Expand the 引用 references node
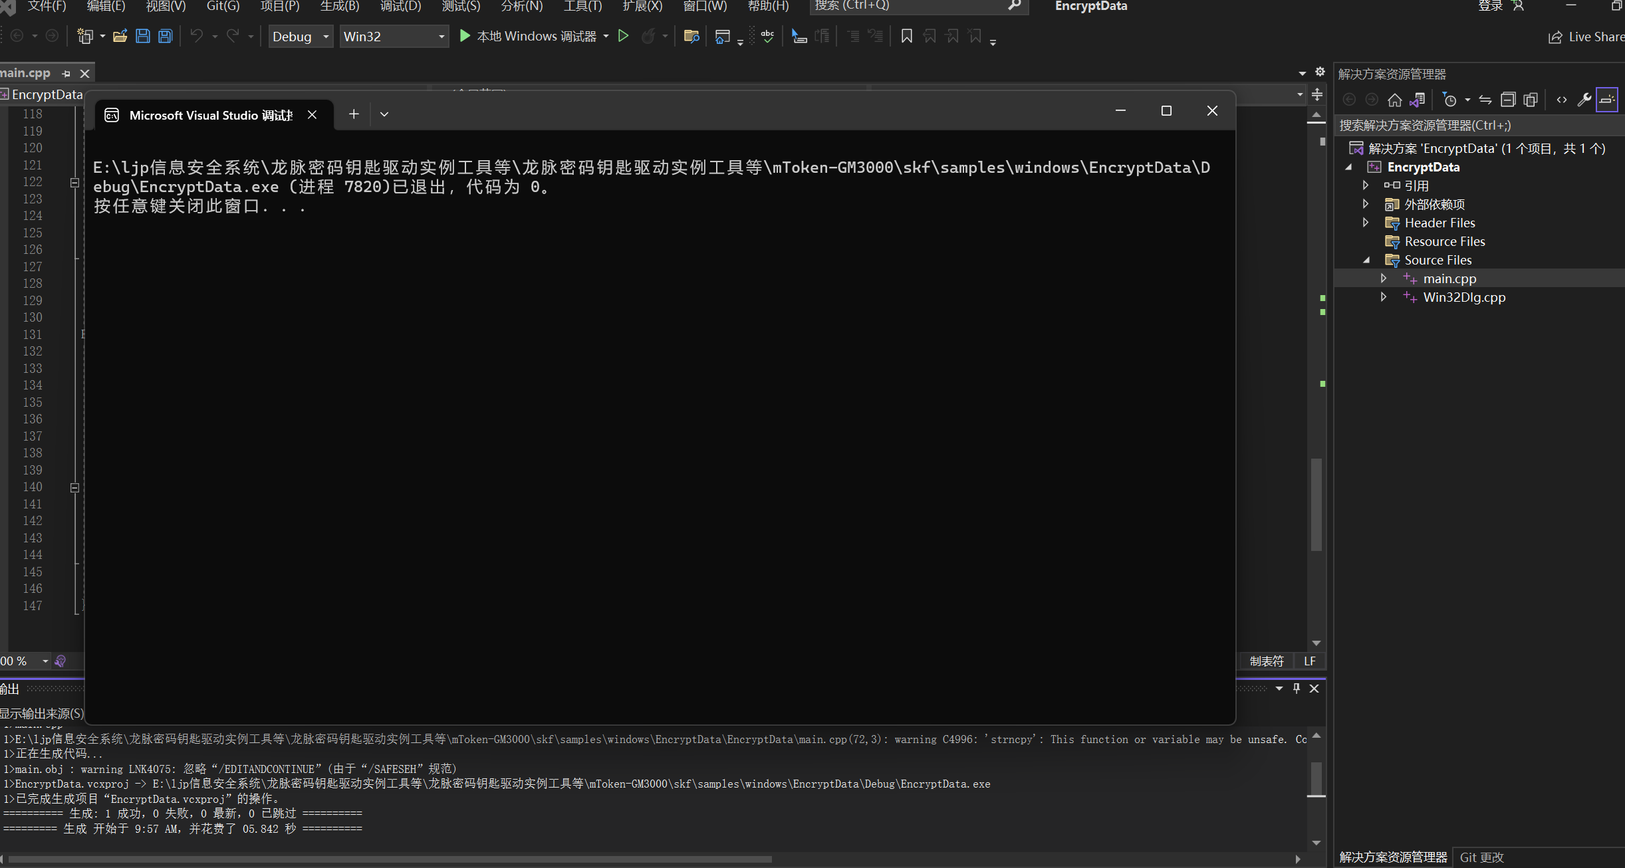This screenshot has width=1625, height=868. pos(1366,185)
